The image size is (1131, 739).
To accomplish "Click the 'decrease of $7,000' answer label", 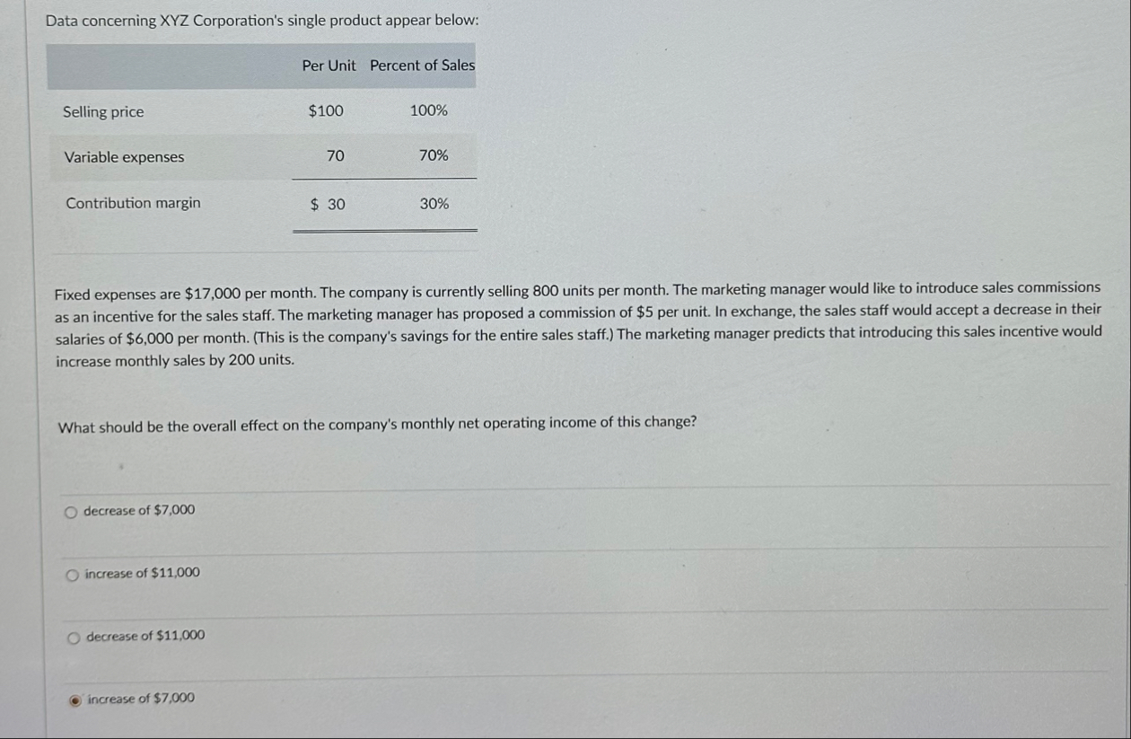I will coord(138,510).
